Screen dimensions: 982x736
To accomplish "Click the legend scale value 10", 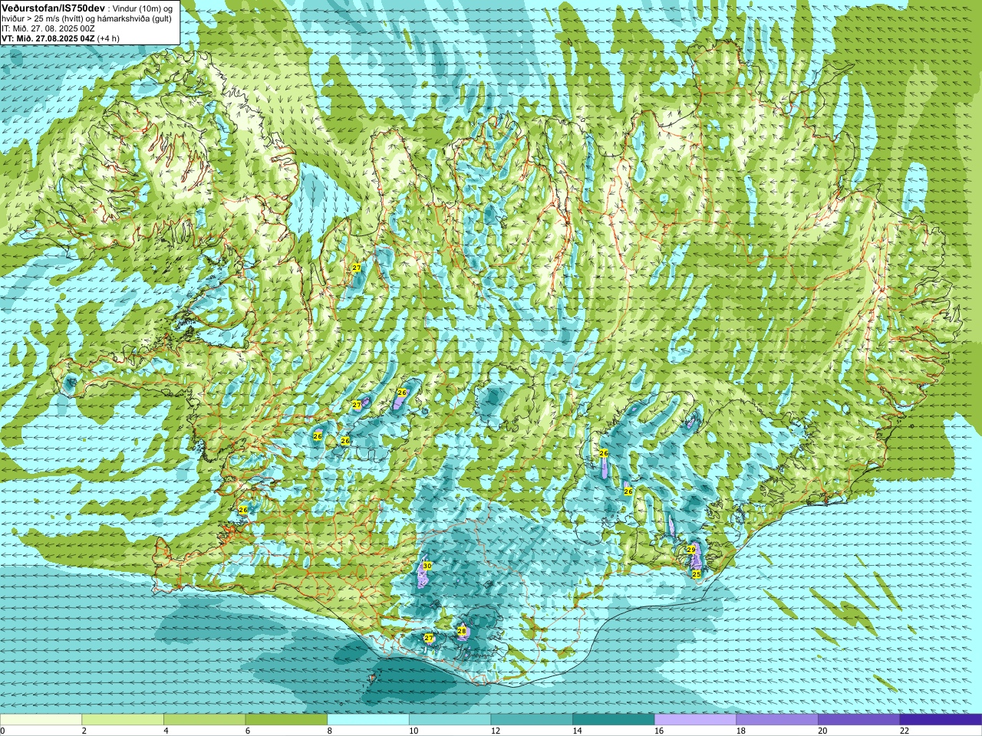I will 414,731.
